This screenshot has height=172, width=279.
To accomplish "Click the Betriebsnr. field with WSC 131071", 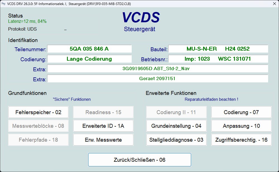I will [x=218, y=59].
